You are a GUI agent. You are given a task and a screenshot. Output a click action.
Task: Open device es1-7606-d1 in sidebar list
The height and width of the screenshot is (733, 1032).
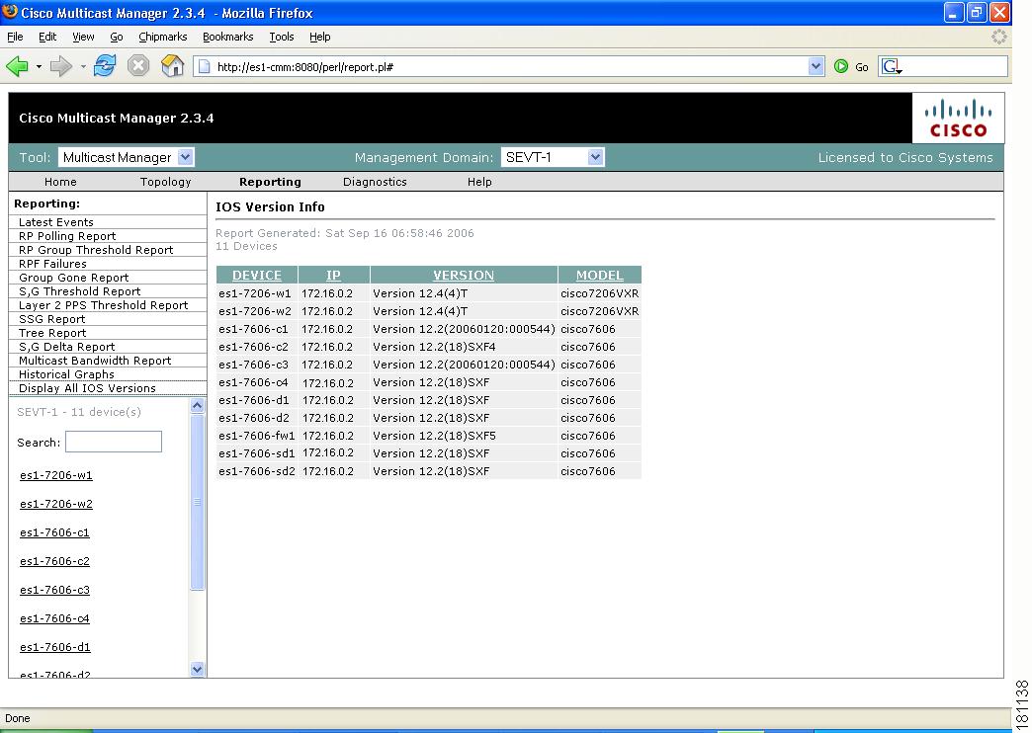[x=55, y=647]
